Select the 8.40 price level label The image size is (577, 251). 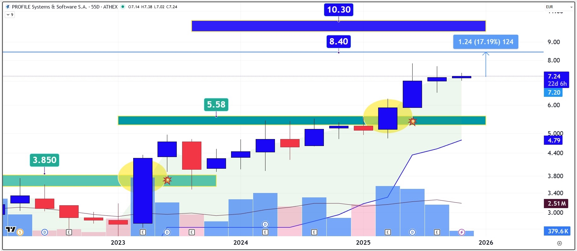coord(338,42)
